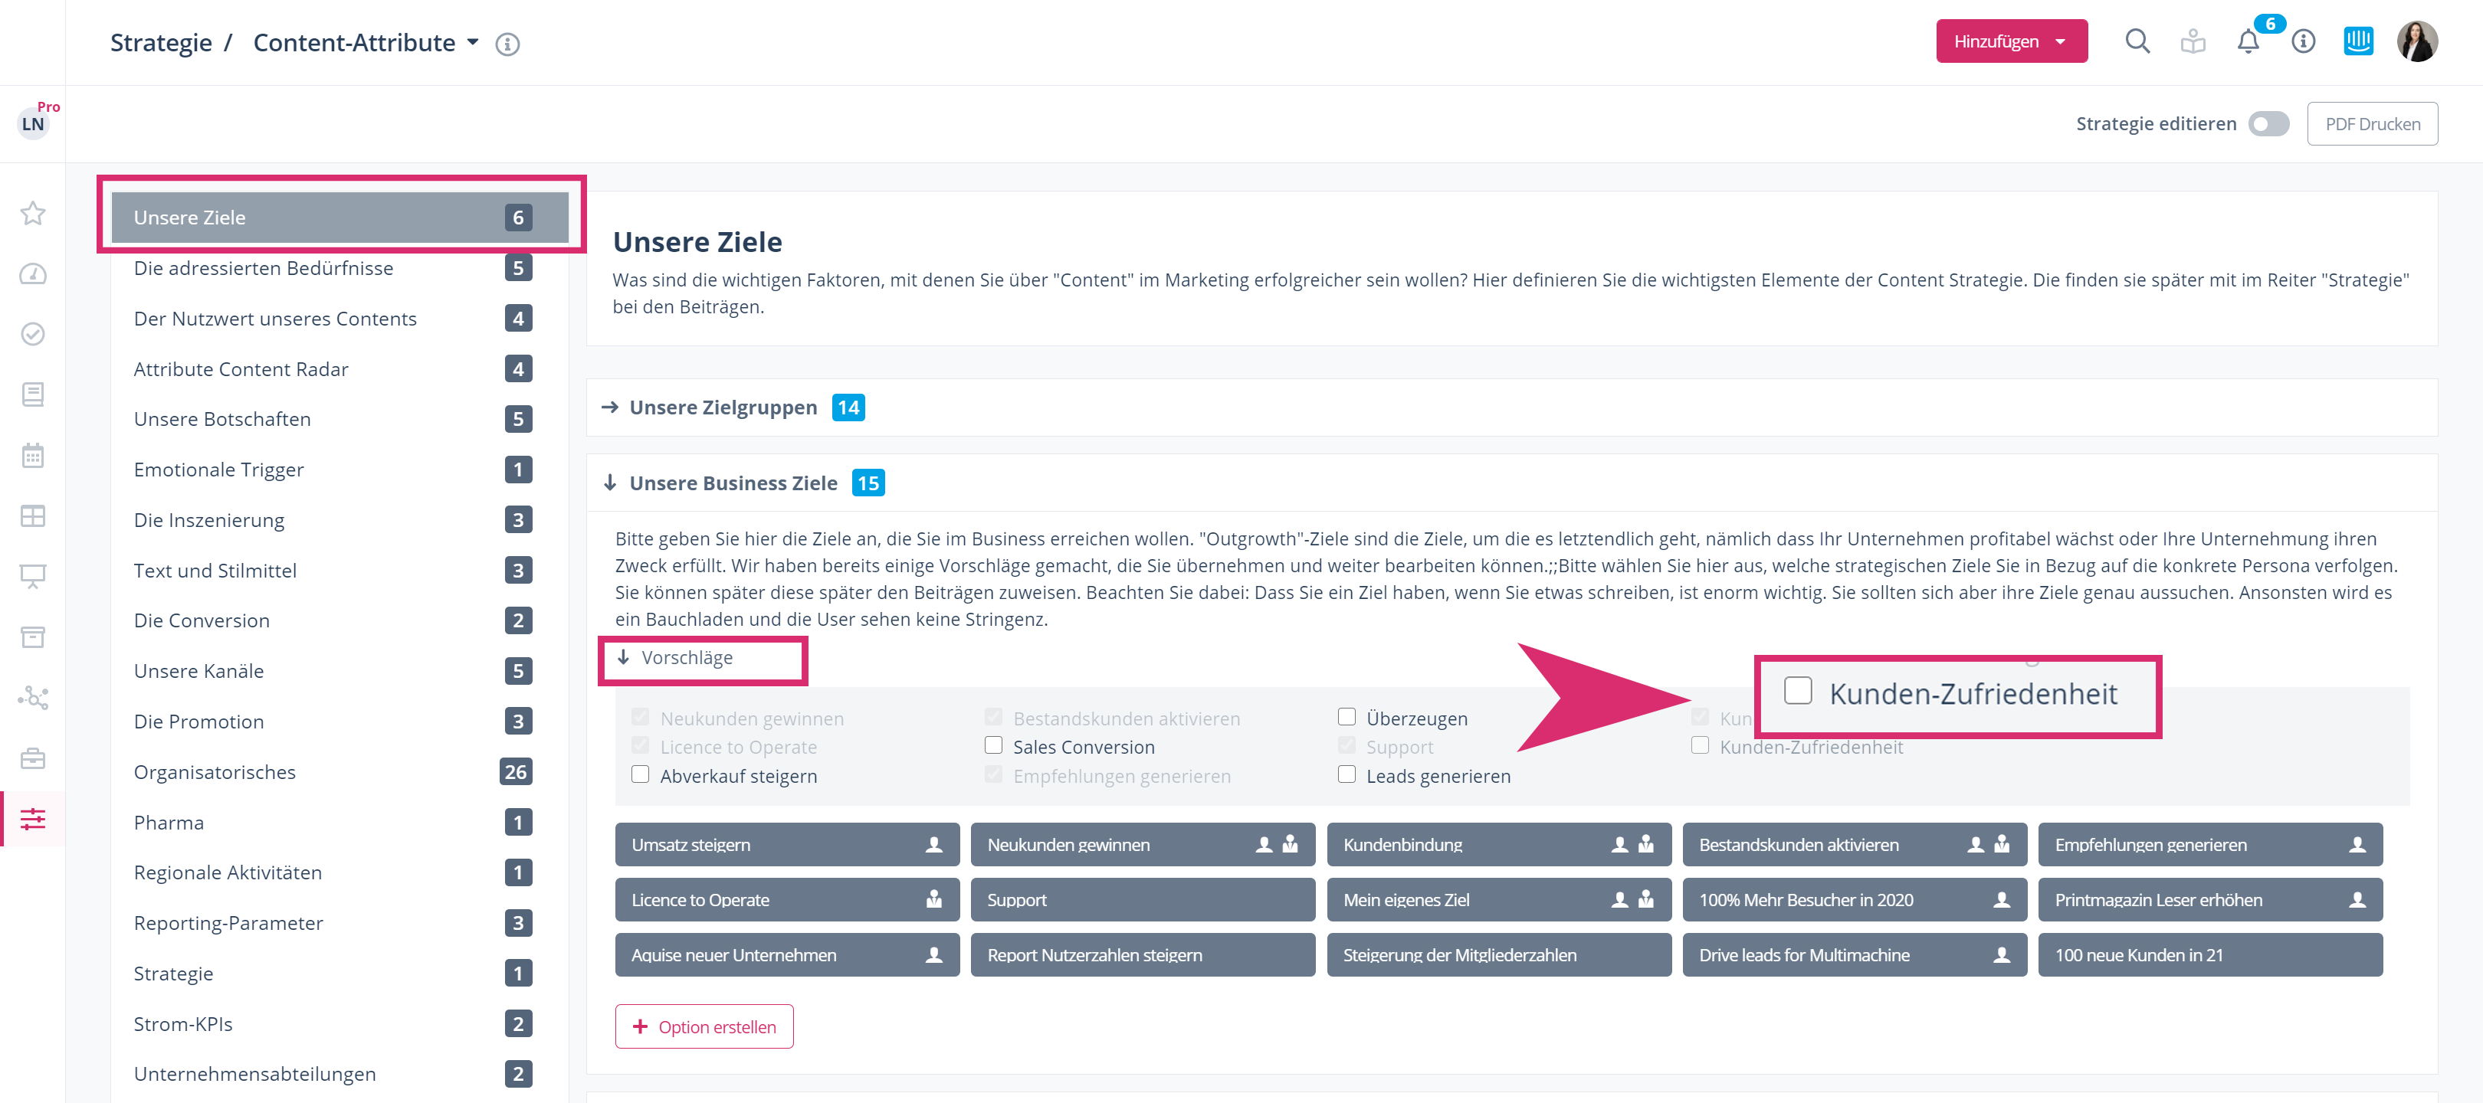Image resolution: width=2483 pixels, height=1103 pixels.
Task: Open the dashboard gauge sidebar icon
Action: (33, 273)
